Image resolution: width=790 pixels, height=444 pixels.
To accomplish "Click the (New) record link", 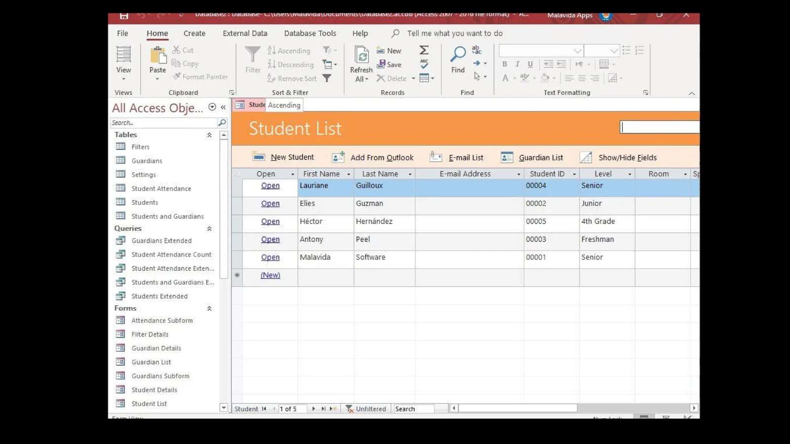I will click(x=270, y=275).
